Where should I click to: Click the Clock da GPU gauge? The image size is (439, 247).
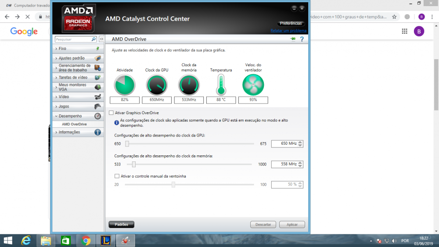tap(157, 85)
